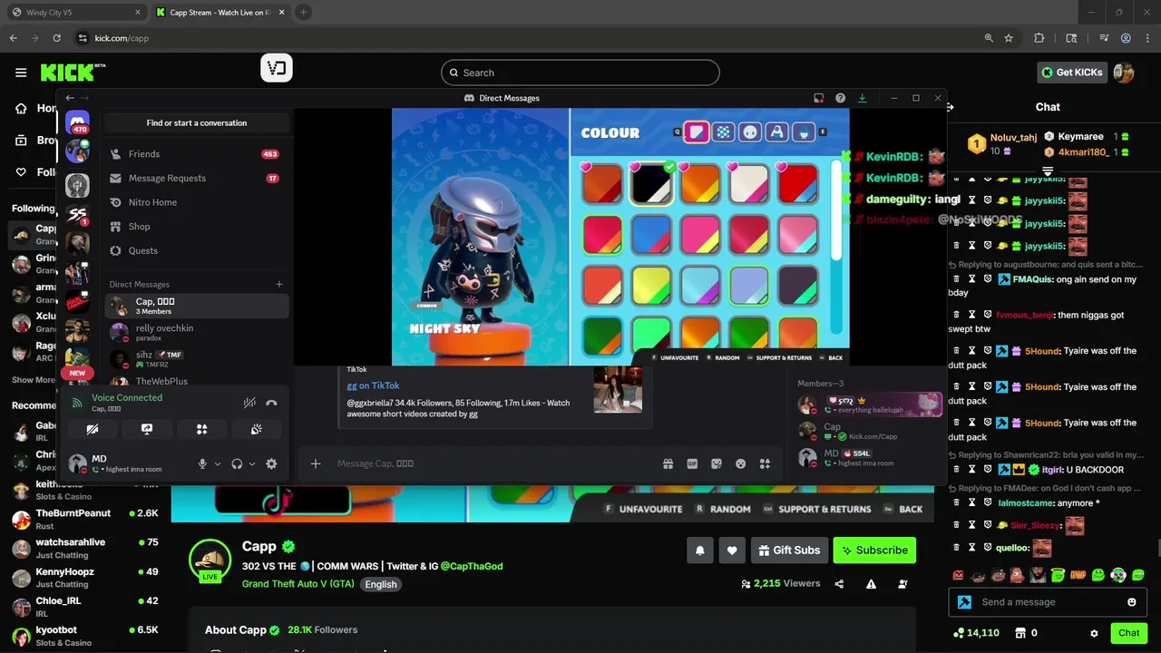Disconnect from the Discord voice call
This screenshot has width=1161, height=653.
pyautogui.click(x=271, y=403)
